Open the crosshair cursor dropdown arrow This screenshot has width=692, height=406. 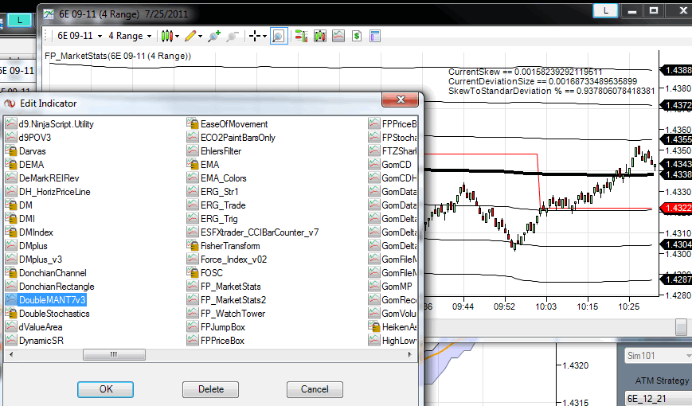(264, 36)
